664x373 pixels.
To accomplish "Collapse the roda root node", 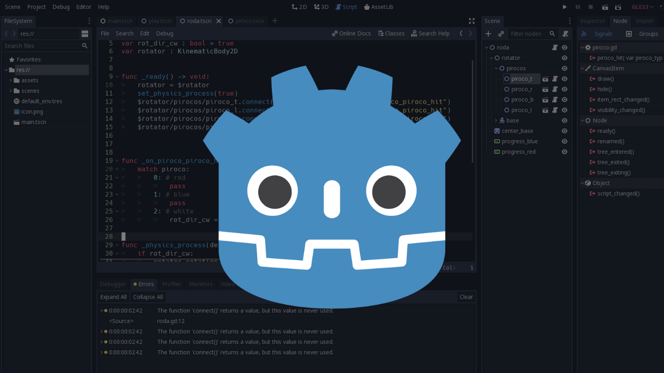I will point(487,48).
